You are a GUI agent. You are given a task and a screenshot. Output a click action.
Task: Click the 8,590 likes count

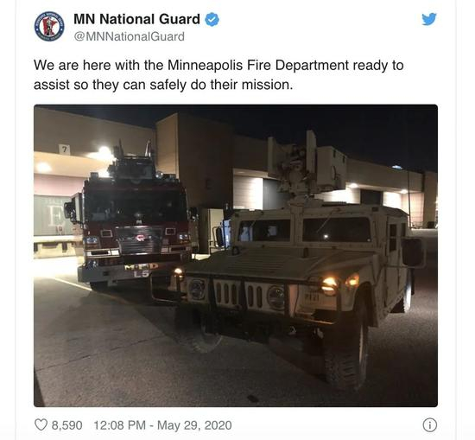(x=67, y=425)
